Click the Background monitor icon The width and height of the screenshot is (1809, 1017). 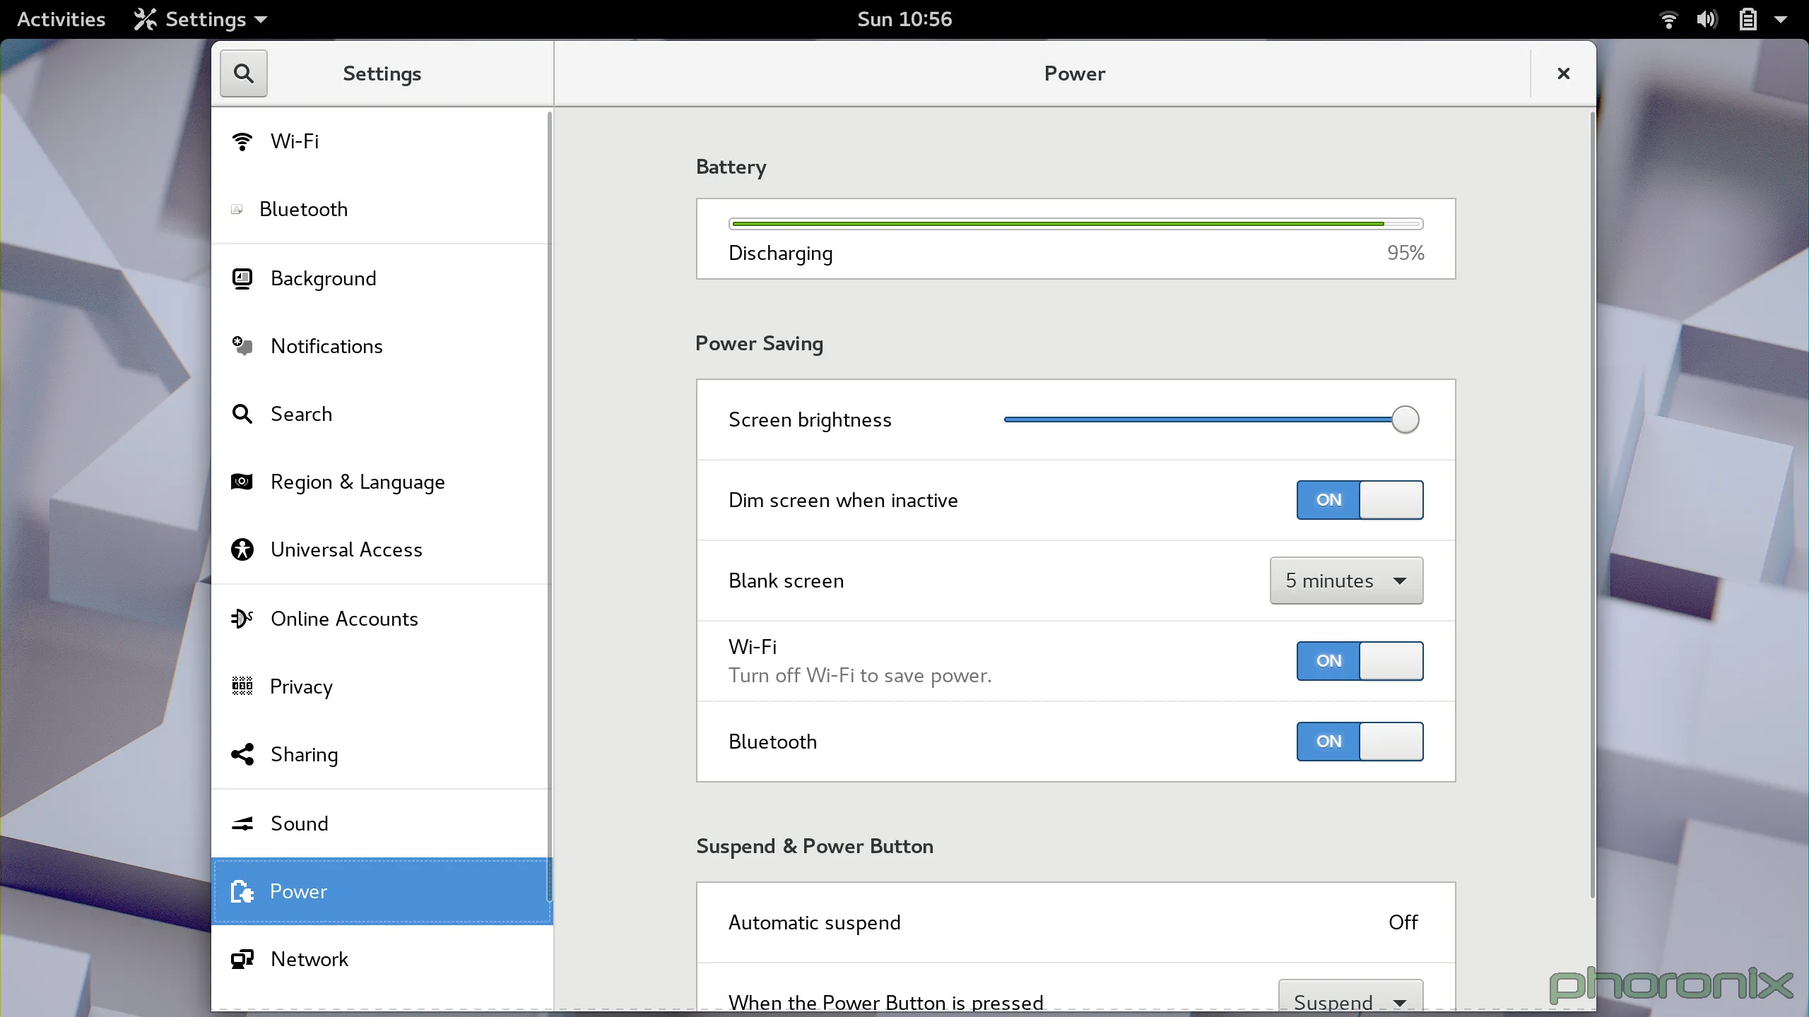tap(242, 278)
